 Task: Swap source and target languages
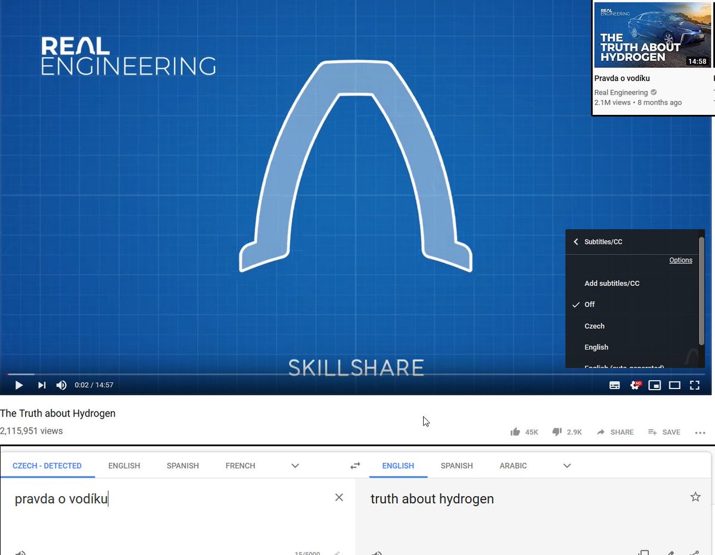(356, 466)
